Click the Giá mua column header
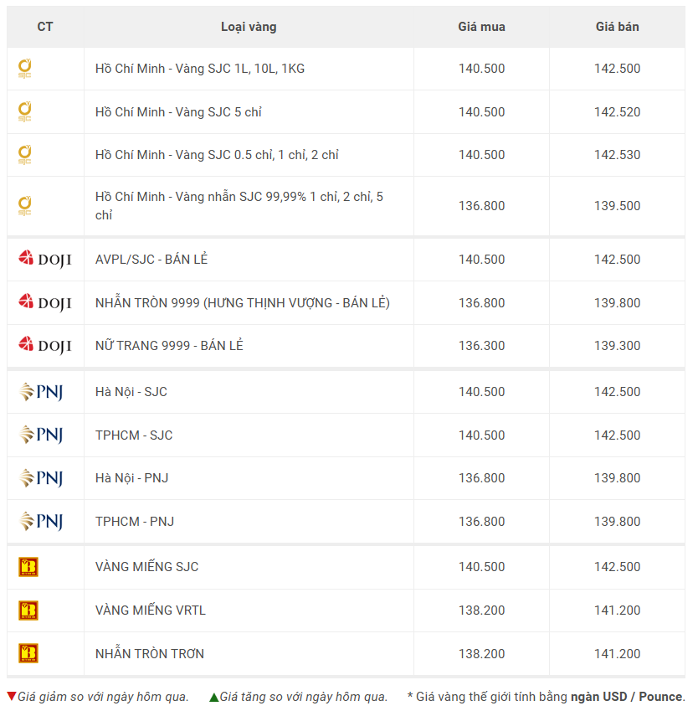The image size is (698, 711). pyautogui.click(x=481, y=27)
